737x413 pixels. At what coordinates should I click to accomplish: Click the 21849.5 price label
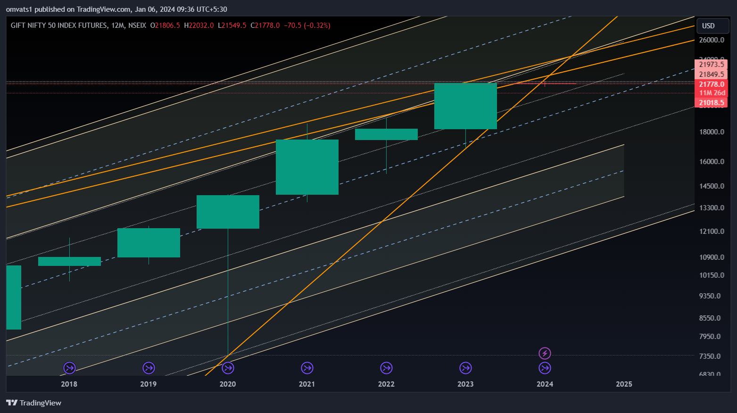point(711,74)
